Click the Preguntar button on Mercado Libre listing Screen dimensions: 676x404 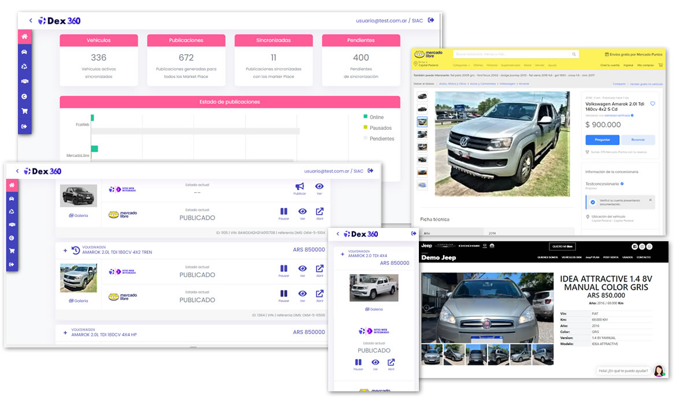point(602,140)
